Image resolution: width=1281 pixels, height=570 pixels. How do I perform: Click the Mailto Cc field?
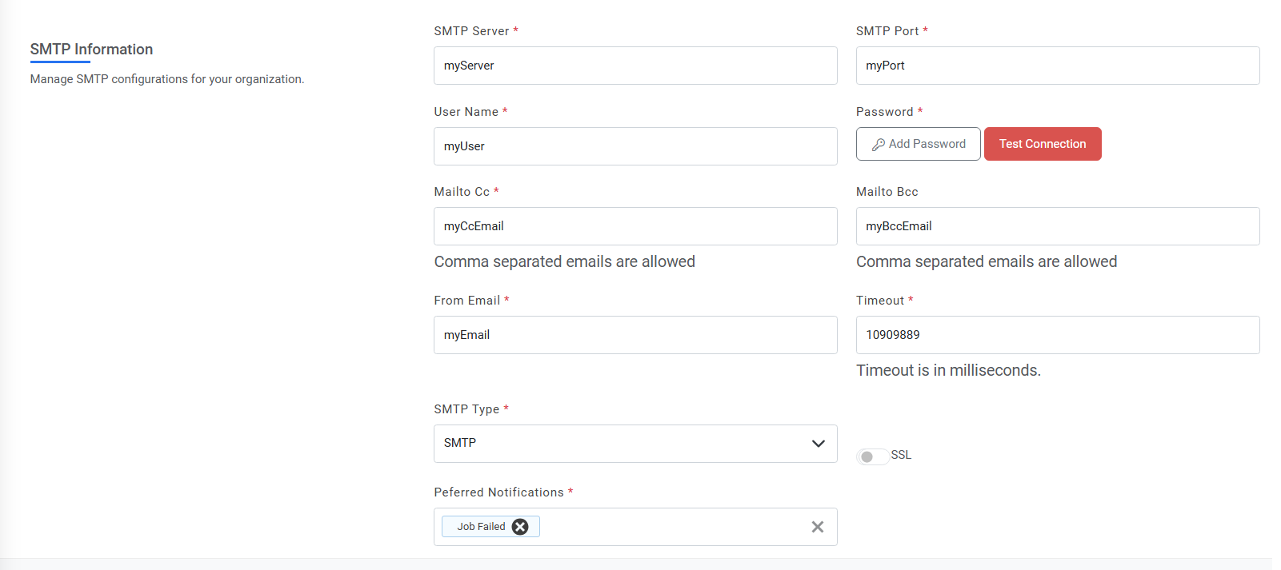coord(635,225)
